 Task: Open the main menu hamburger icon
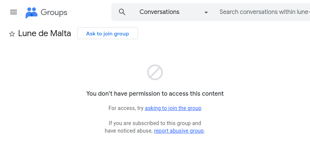pos(14,12)
